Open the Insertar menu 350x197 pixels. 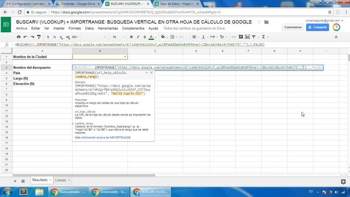point(59,28)
